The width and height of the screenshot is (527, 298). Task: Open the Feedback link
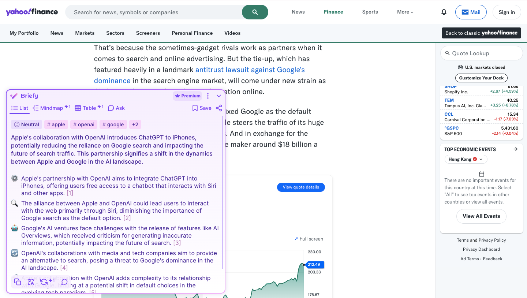[x=493, y=259]
